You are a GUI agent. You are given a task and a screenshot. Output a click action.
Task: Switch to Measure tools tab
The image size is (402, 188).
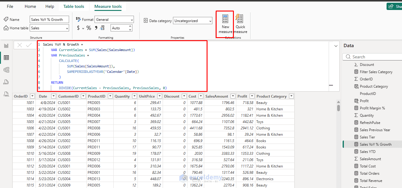(x=108, y=6)
